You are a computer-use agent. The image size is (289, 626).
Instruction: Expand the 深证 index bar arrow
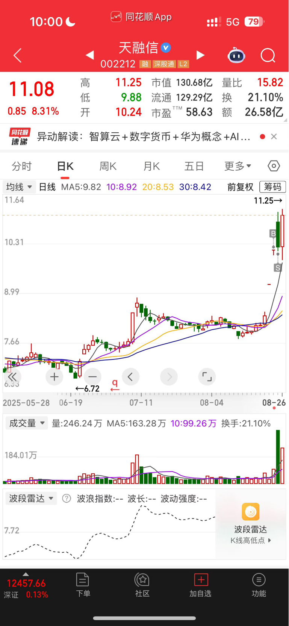click(x=26, y=574)
